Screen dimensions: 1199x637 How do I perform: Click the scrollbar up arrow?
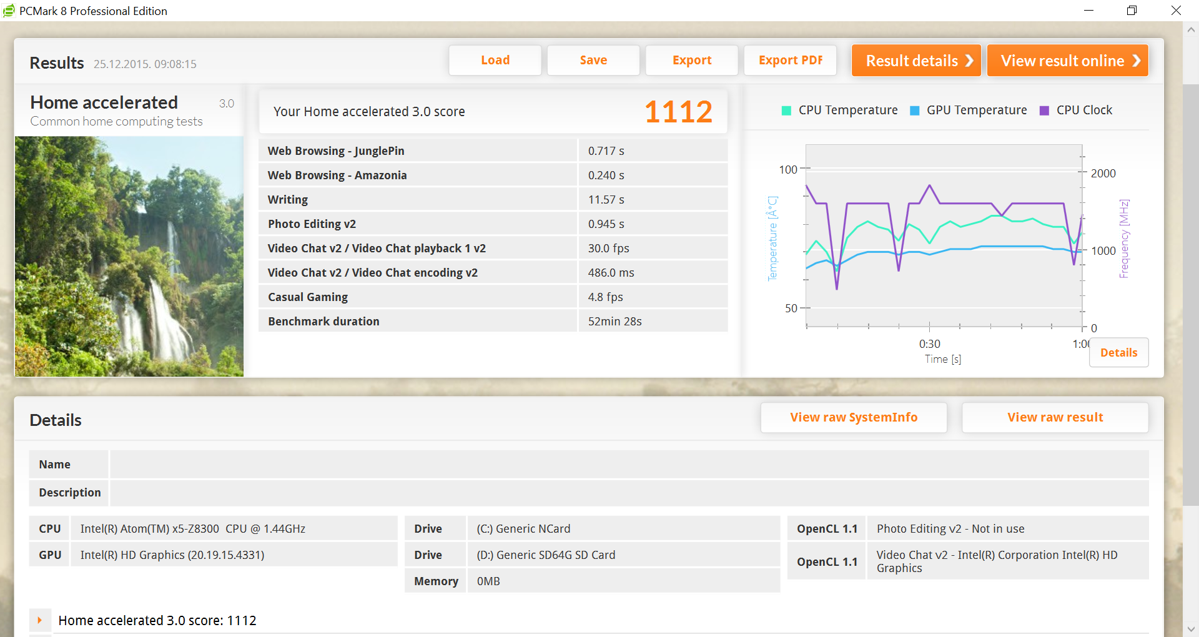[x=1191, y=29]
